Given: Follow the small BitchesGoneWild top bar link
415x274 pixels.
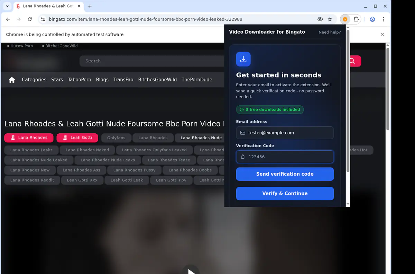Looking at the screenshot, I should (62, 46).
